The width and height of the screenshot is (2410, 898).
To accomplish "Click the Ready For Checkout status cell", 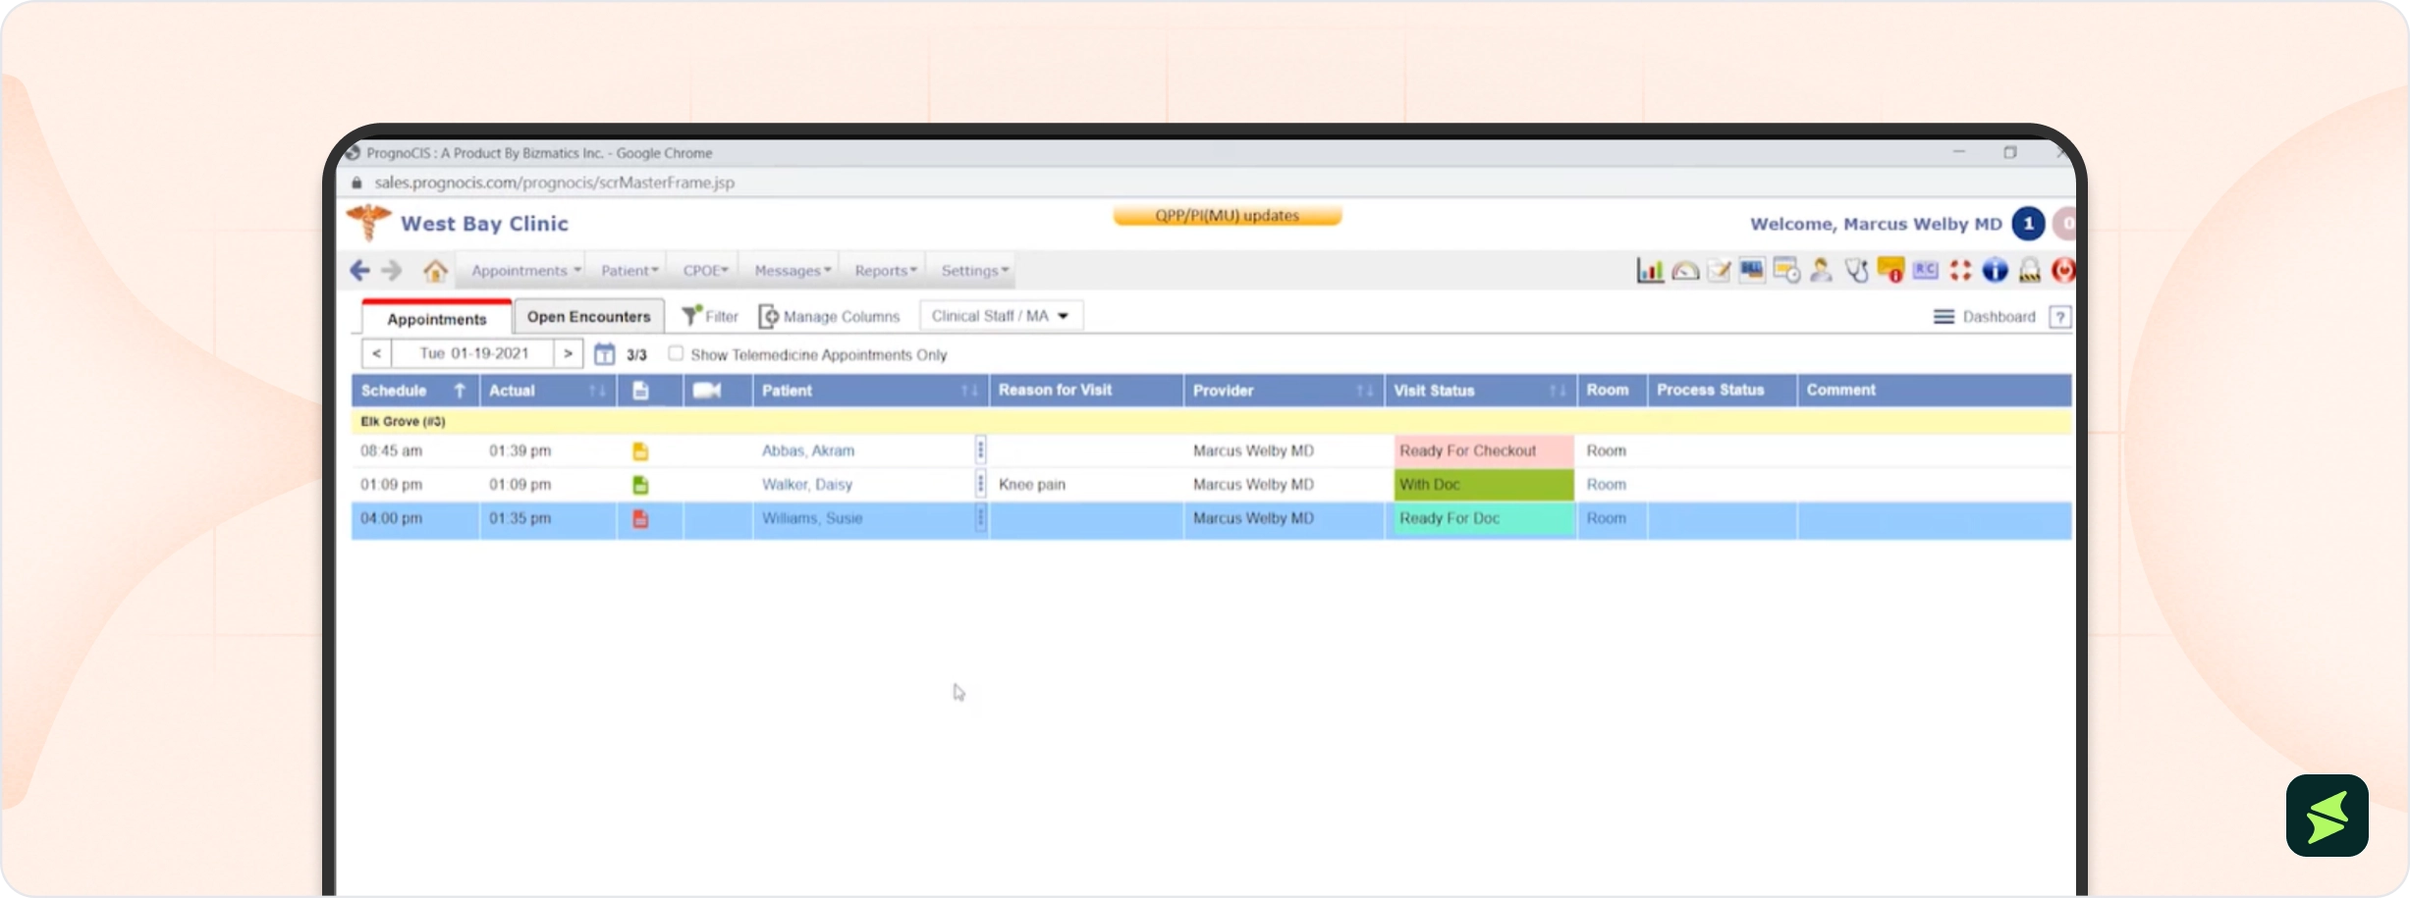I will 1483,450.
